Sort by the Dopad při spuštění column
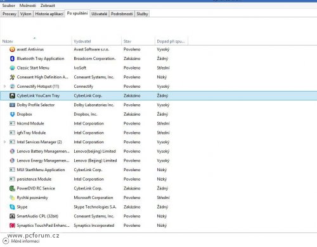Screen dimensions: 317x247 coord(171,41)
